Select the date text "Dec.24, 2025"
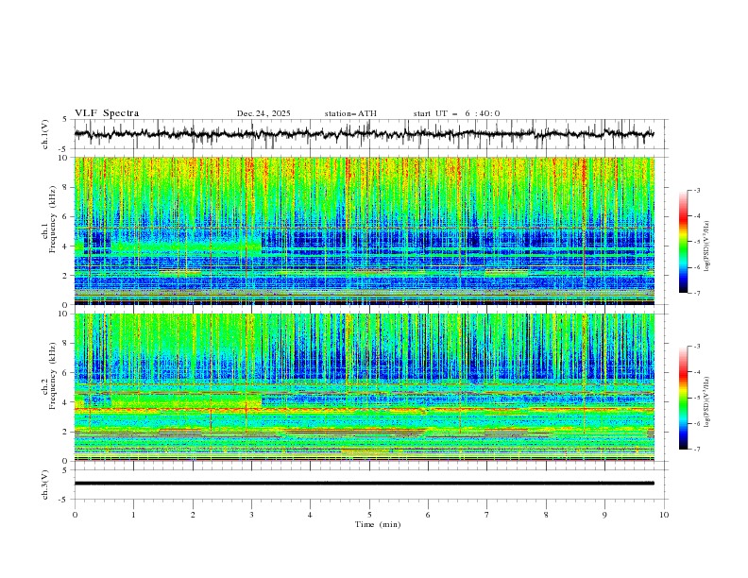The width and height of the screenshot is (748, 578). tap(263, 113)
